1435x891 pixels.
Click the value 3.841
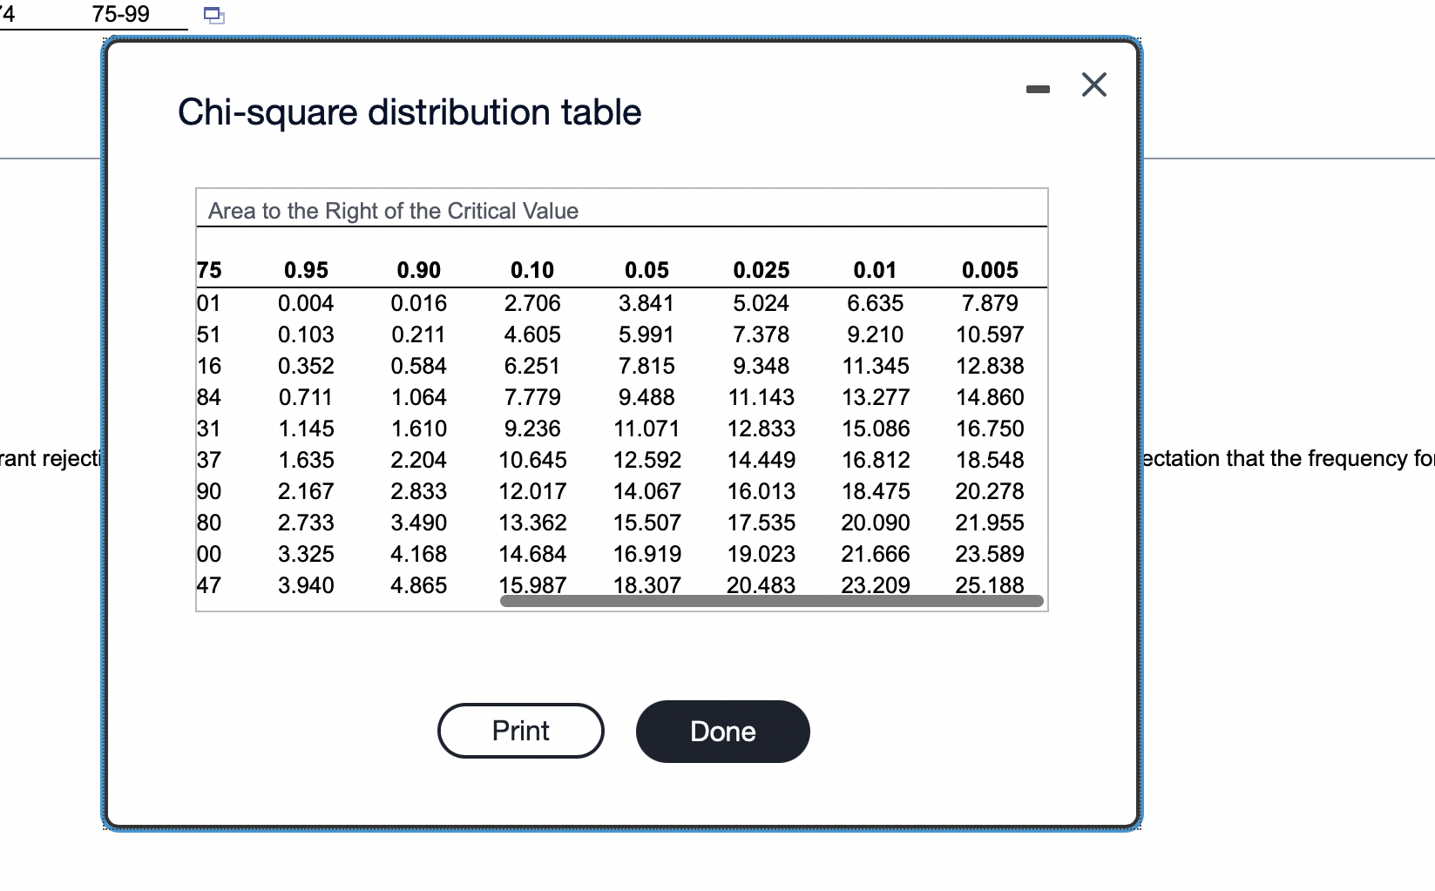pyautogui.click(x=646, y=303)
